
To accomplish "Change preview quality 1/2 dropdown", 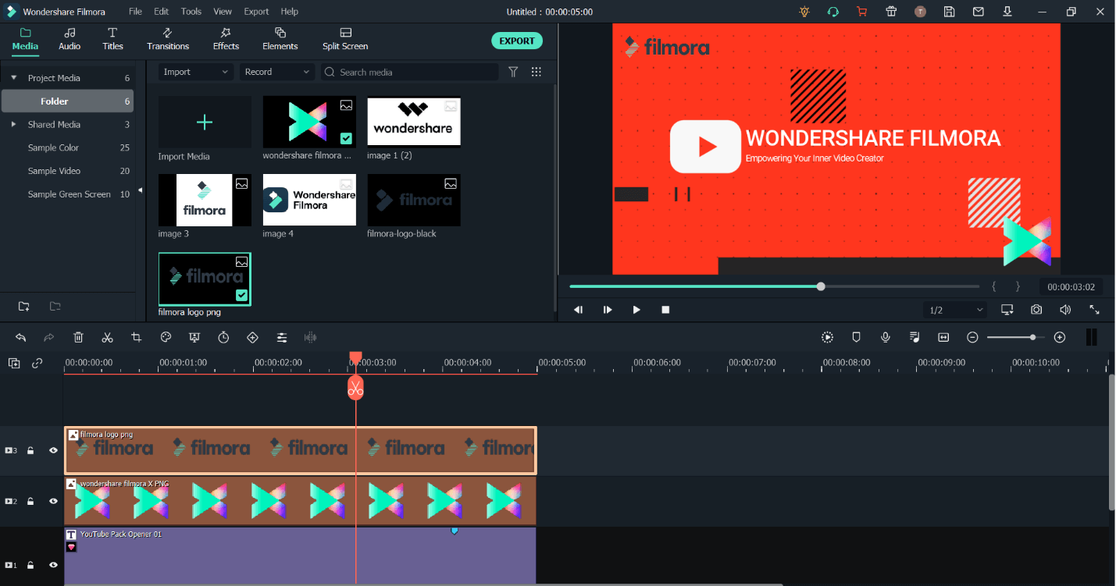I will [x=956, y=310].
